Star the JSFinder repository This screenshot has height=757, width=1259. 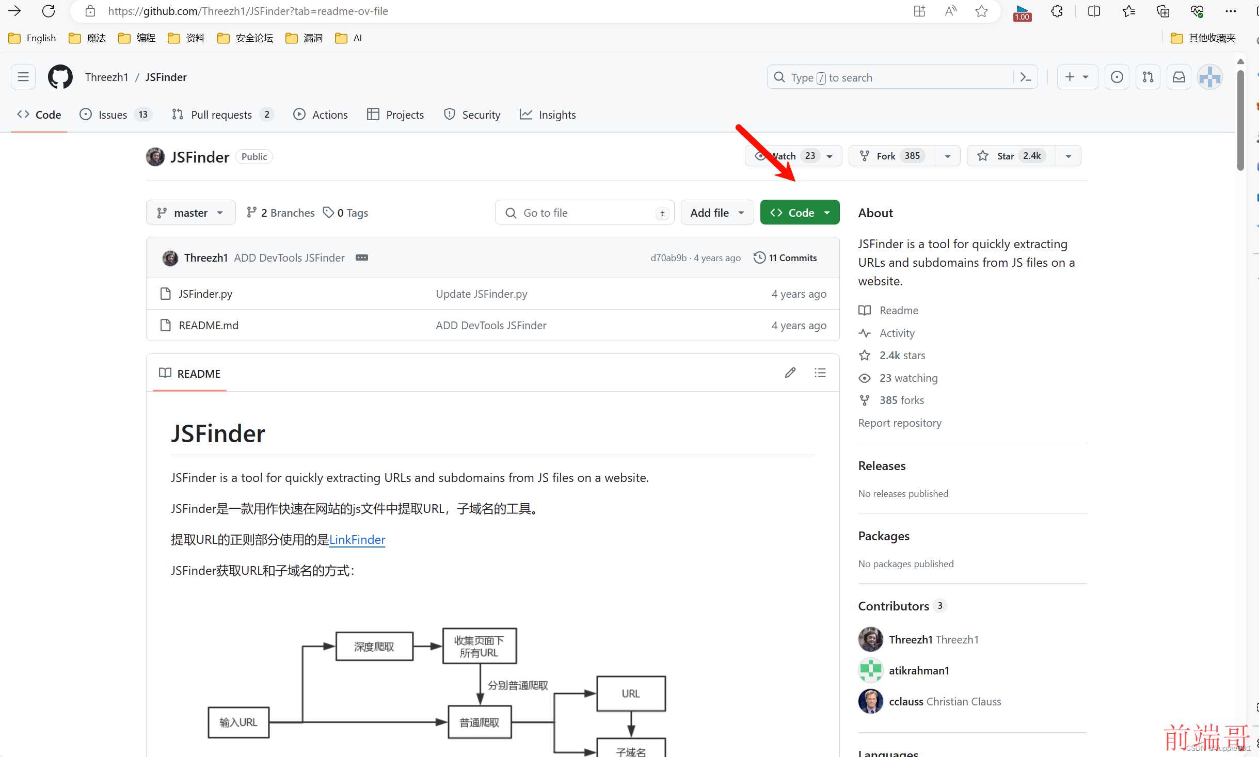point(1011,156)
